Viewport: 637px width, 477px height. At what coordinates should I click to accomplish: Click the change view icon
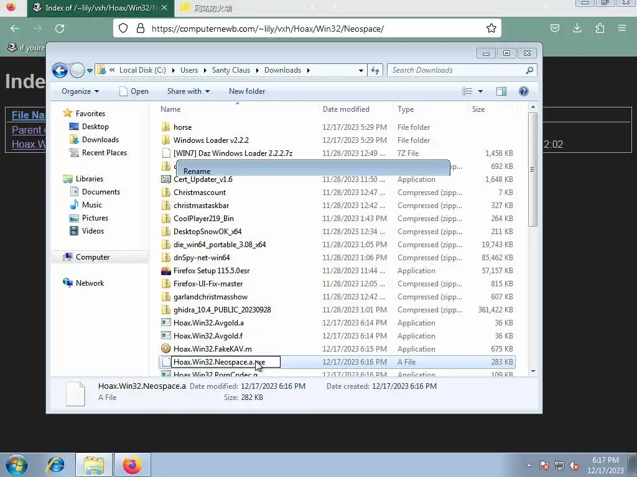467,91
